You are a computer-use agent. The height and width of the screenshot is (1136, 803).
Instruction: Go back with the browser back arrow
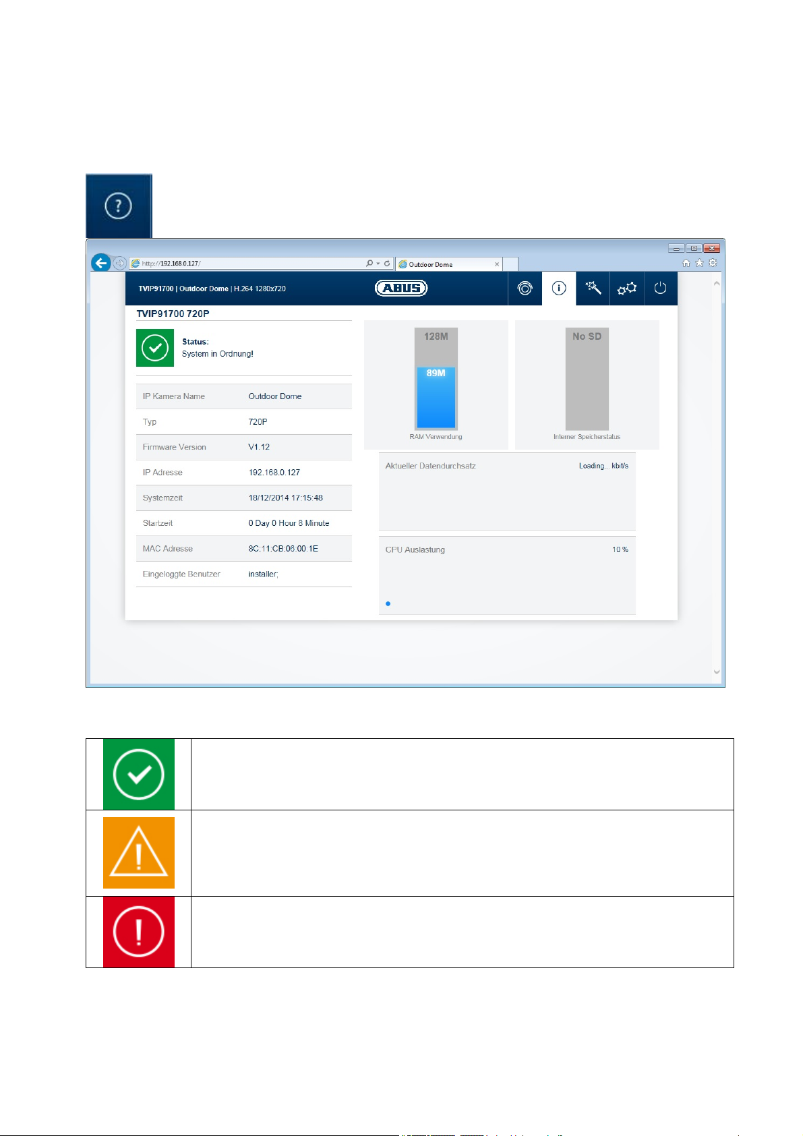pyautogui.click(x=101, y=263)
